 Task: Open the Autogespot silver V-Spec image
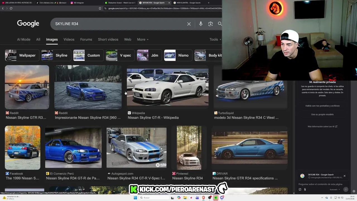click(x=136, y=148)
